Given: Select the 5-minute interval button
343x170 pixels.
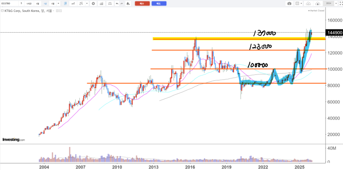Looking at the screenshot, I should tap(21, 4).
